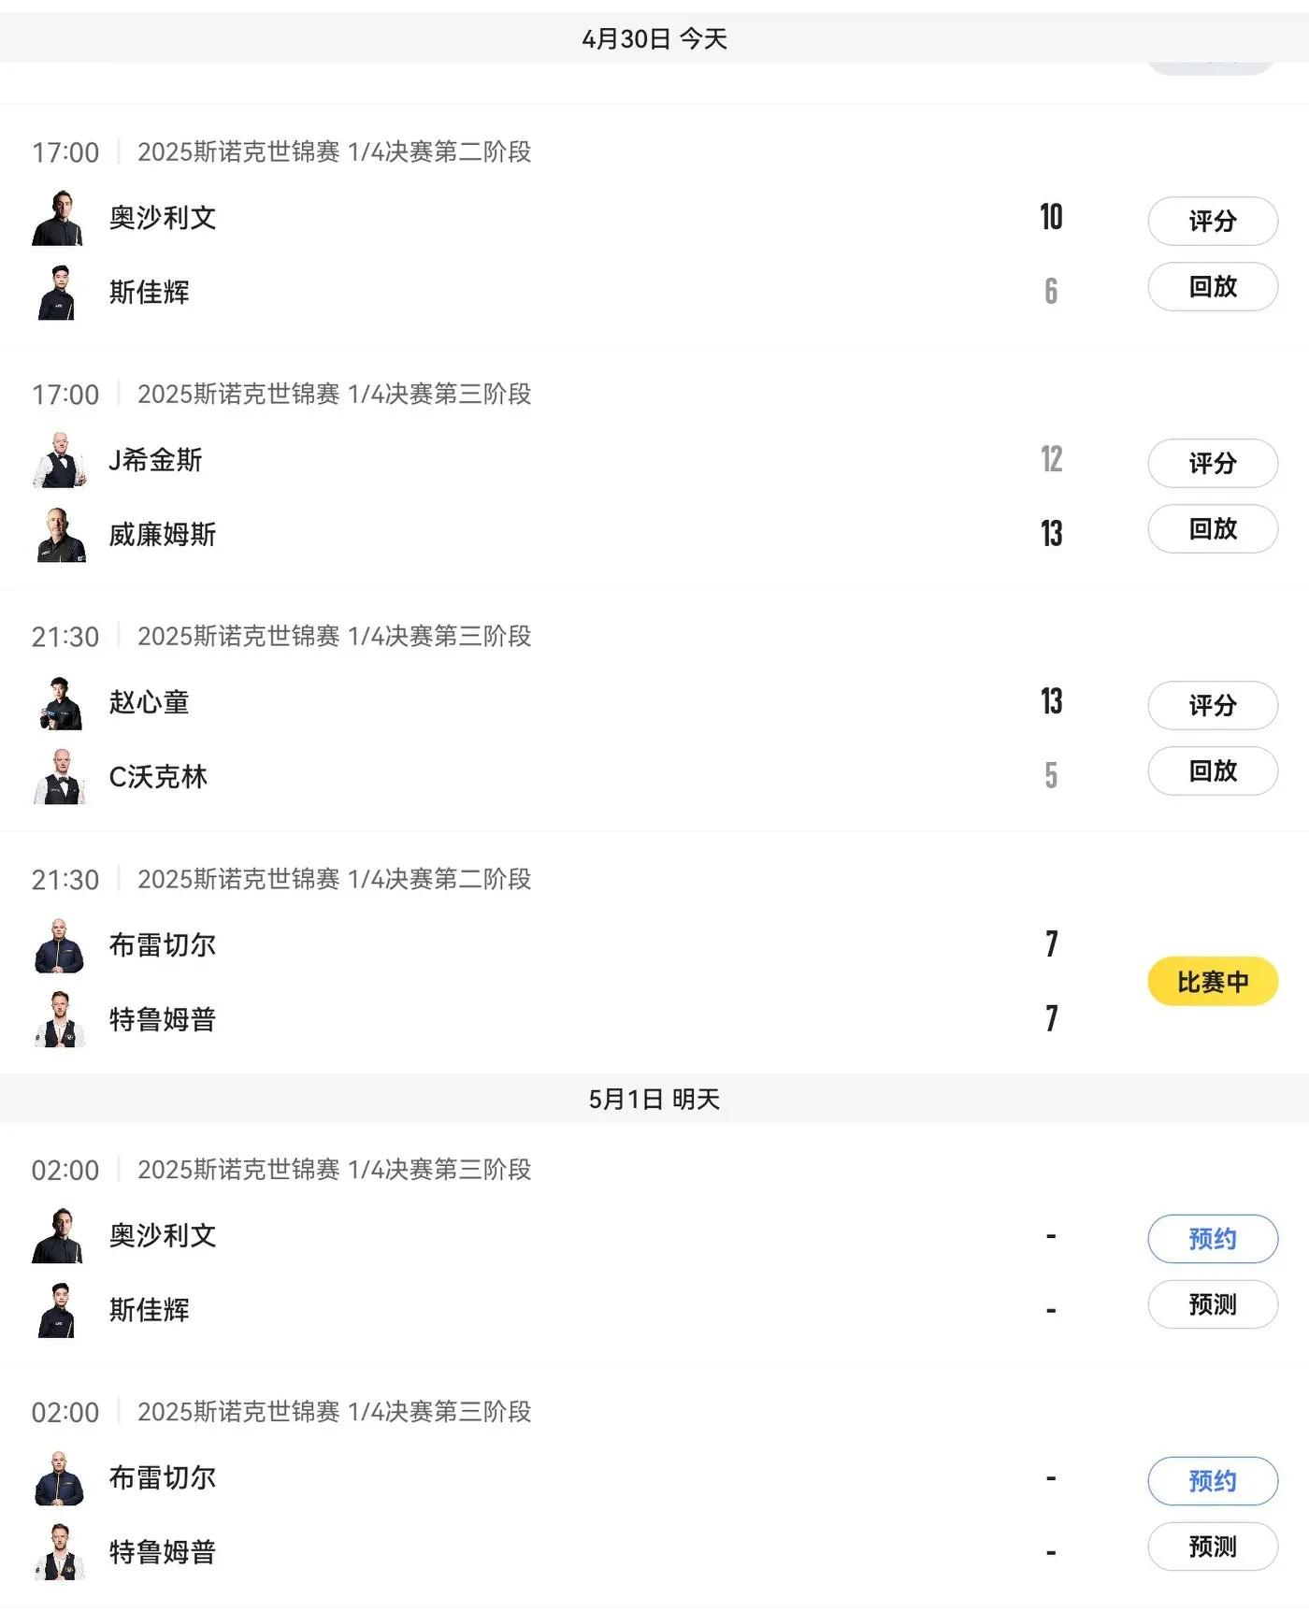Open 评分 for J希金斯 vs 威廉姆斯
The width and height of the screenshot is (1309, 1612).
1213,464
